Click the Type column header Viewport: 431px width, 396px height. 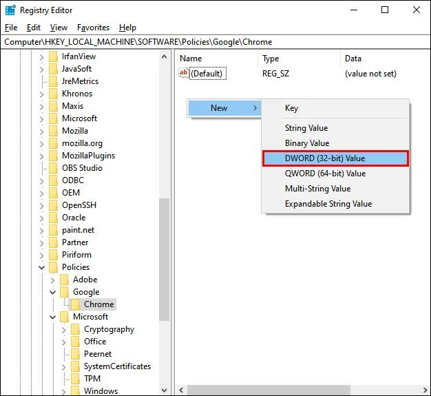299,59
